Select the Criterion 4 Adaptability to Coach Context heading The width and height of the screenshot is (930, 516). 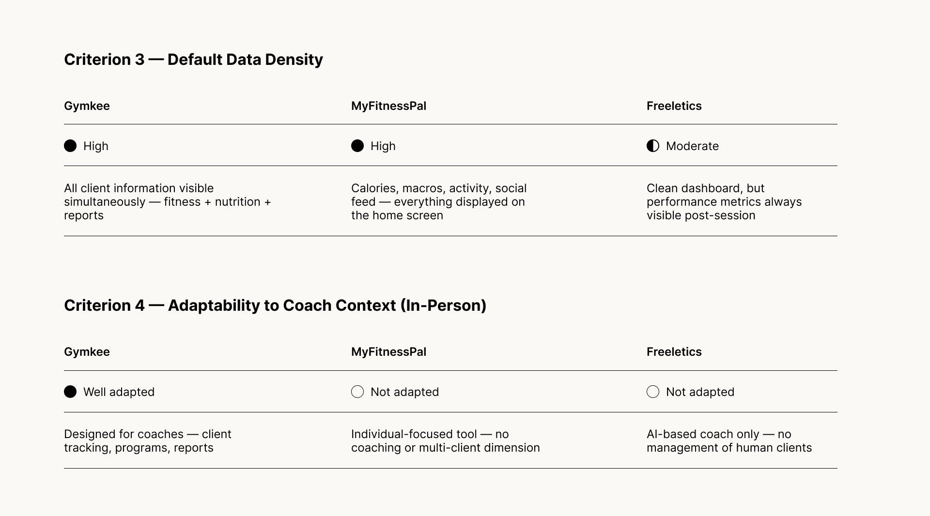click(x=275, y=305)
